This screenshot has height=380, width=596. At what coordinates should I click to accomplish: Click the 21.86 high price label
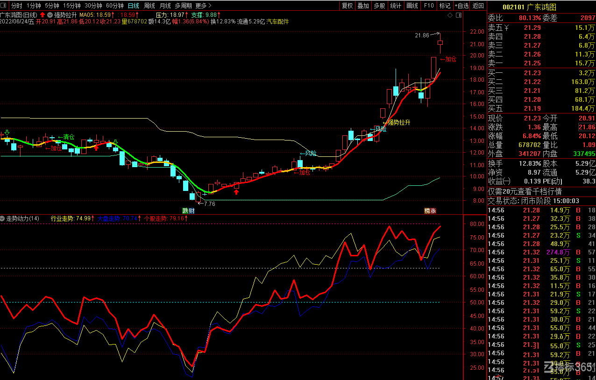click(422, 35)
